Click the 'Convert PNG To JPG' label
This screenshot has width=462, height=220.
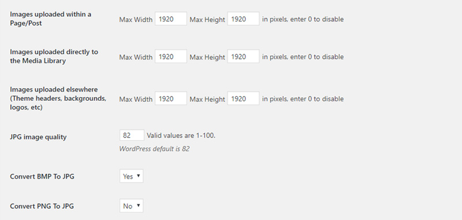tap(42, 206)
